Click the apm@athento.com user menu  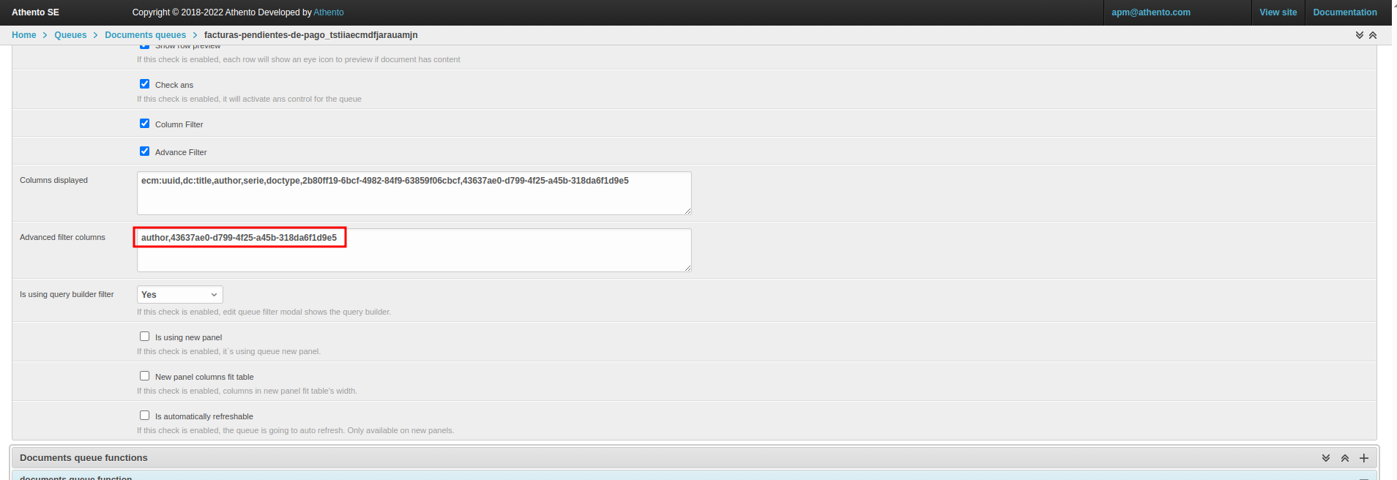click(x=1150, y=12)
